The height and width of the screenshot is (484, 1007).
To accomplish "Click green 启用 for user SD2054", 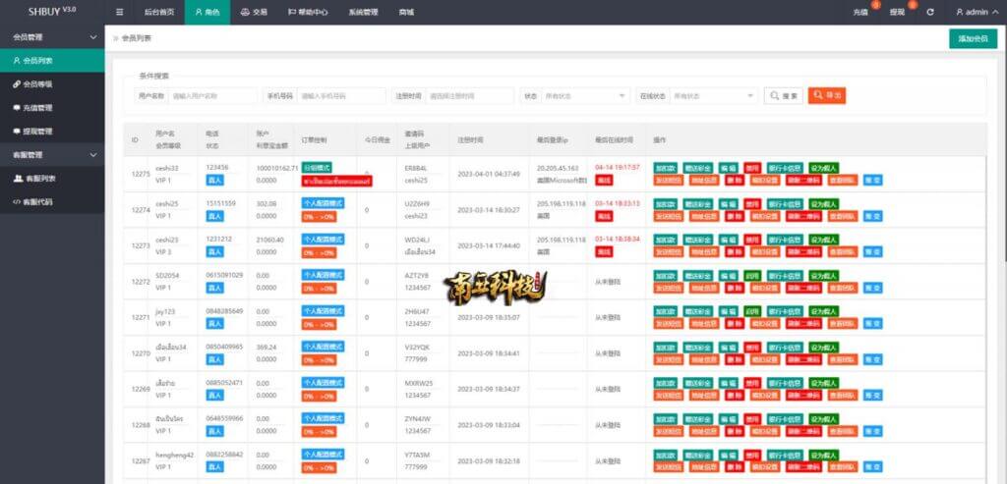I will tap(752, 275).
